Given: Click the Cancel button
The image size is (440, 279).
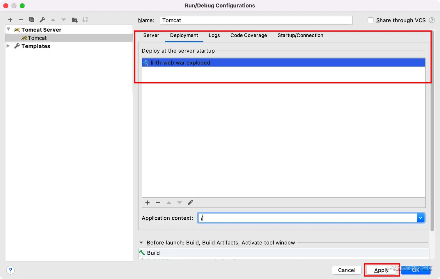Looking at the screenshot, I should point(347,270).
